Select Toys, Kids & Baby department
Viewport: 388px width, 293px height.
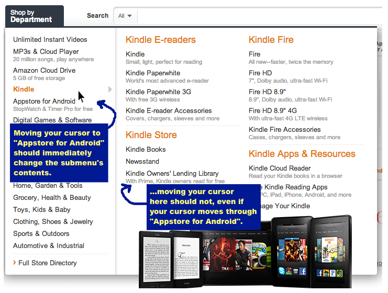pos(42,210)
